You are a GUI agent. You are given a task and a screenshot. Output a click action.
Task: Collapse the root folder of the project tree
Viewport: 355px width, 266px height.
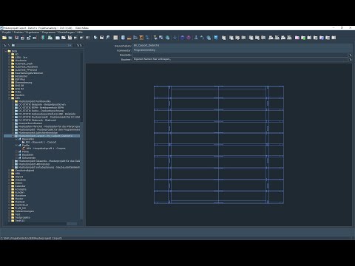pos(6,51)
